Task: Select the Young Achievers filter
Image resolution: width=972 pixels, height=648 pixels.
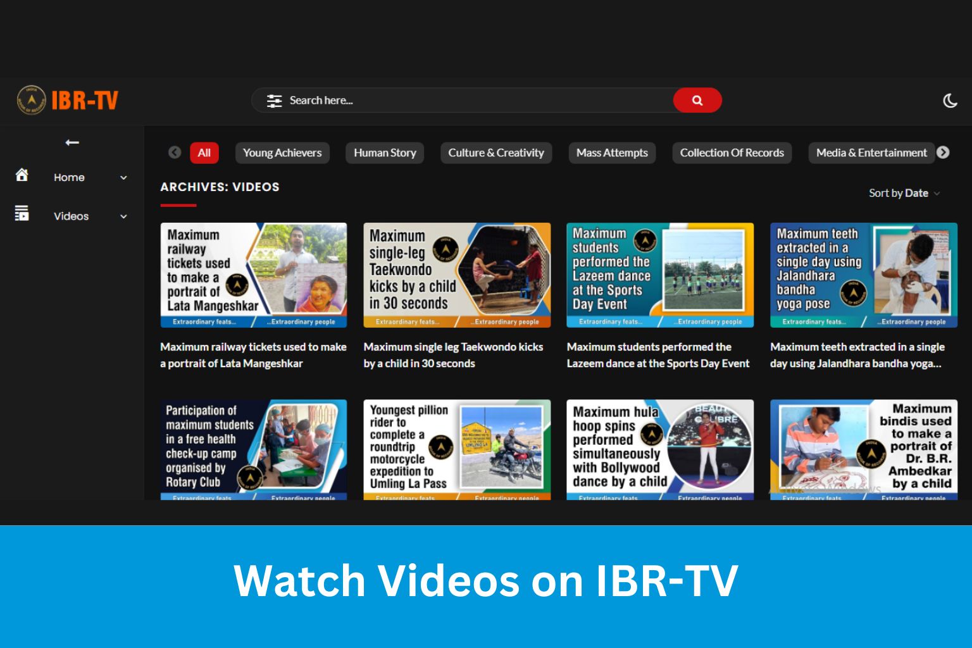Action: 282,153
